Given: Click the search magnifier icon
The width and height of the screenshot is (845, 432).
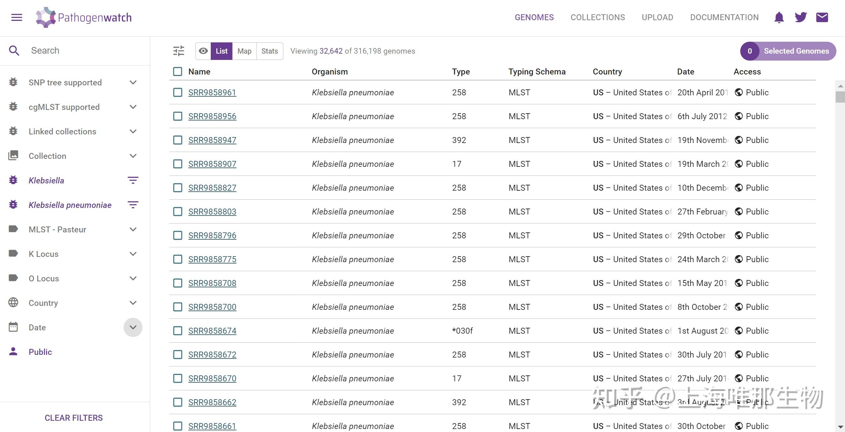Looking at the screenshot, I should tap(14, 51).
